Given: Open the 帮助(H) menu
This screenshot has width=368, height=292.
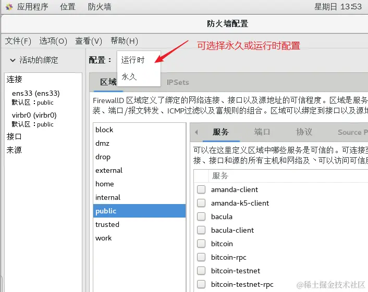Looking at the screenshot, I should 125,41.
